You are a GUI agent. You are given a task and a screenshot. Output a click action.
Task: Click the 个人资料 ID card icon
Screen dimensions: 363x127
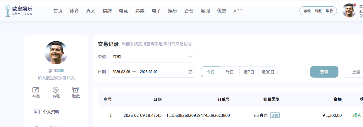coord(37,112)
